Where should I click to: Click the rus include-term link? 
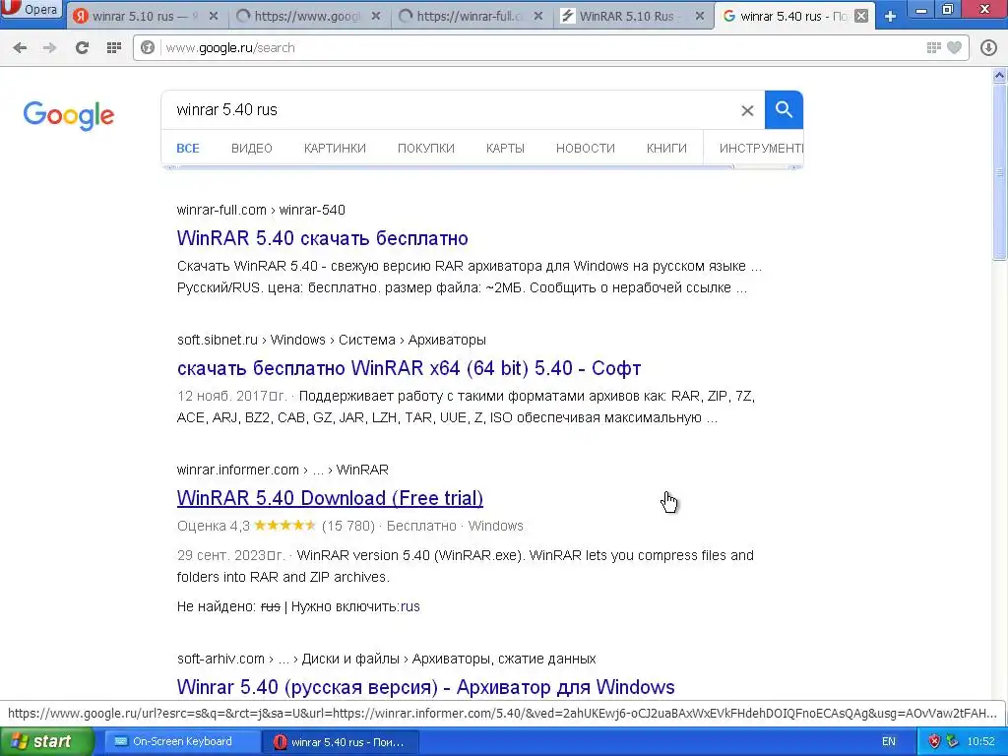click(x=410, y=606)
